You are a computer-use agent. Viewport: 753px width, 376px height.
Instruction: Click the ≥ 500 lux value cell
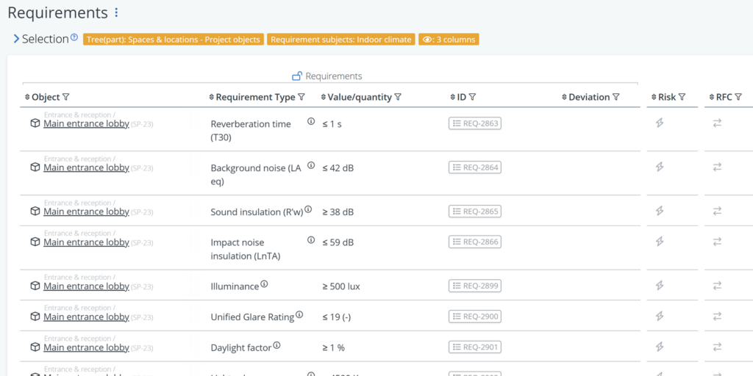point(341,286)
